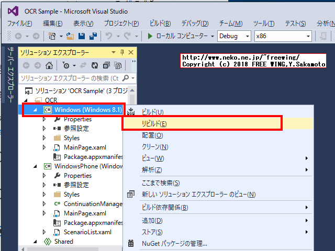Select Styles folder under WindowsPhone project

(72, 195)
